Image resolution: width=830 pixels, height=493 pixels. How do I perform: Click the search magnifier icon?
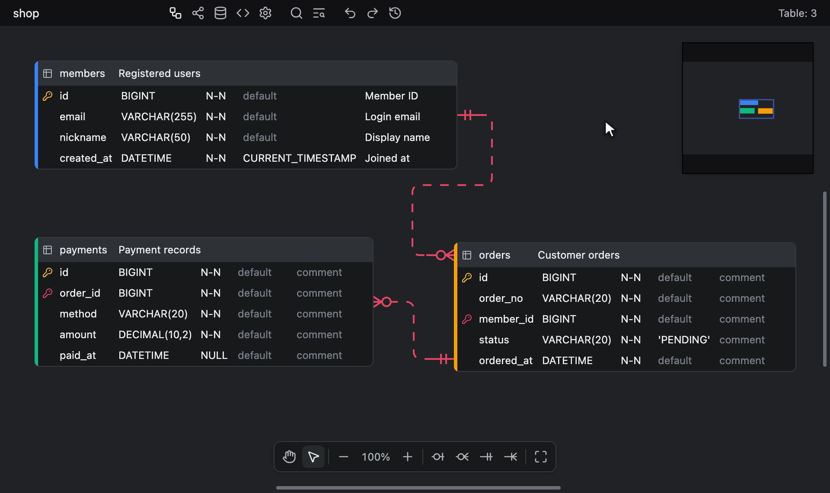click(297, 13)
